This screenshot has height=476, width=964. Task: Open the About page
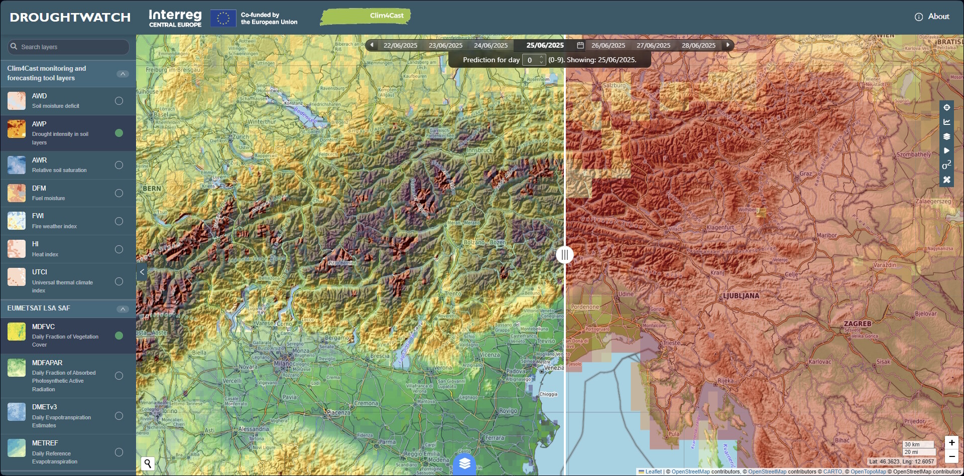(932, 17)
